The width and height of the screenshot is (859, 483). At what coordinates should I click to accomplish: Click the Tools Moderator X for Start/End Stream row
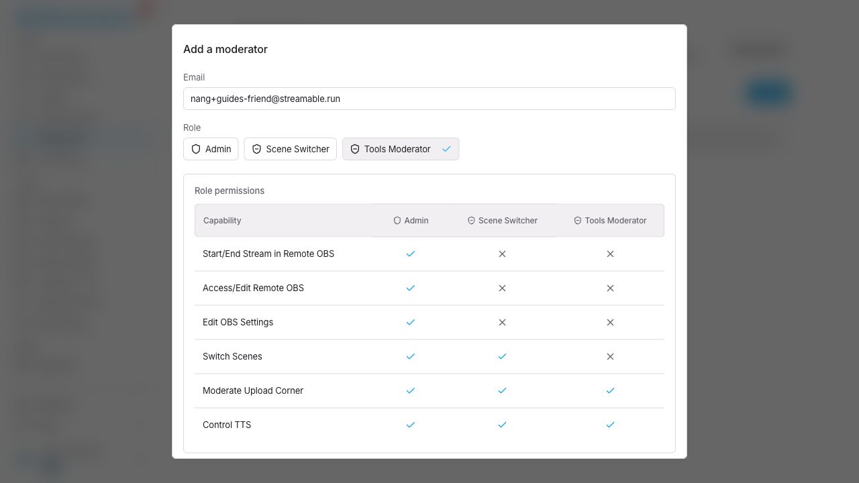pyautogui.click(x=610, y=254)
